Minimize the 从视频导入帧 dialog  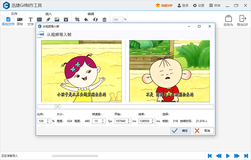point(189,26)
